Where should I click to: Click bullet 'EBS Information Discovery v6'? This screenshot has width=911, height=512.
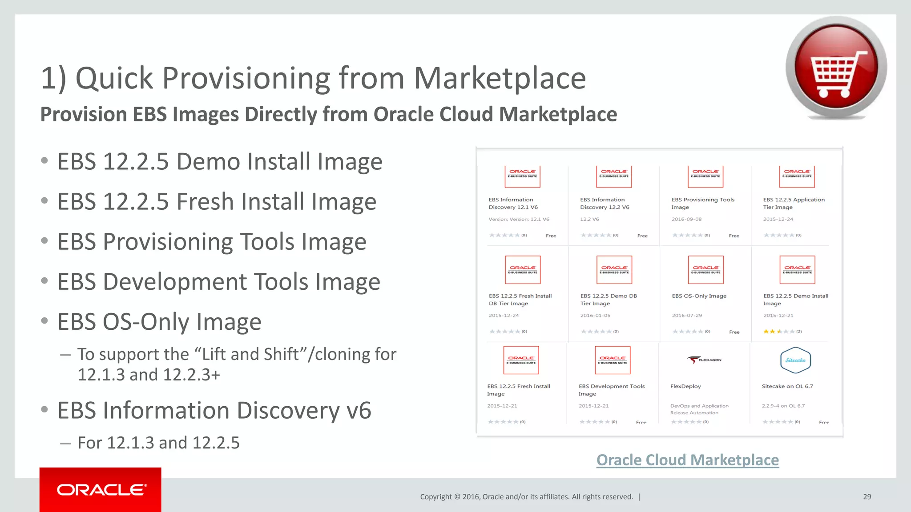(214, 411)
